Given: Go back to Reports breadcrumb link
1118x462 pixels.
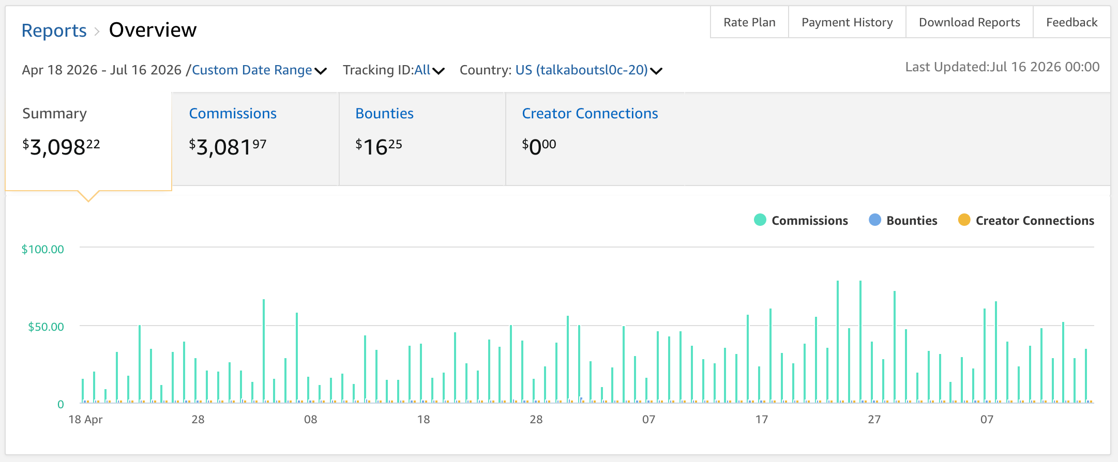Looking at the screenshot, I should (x=54, y=30).
